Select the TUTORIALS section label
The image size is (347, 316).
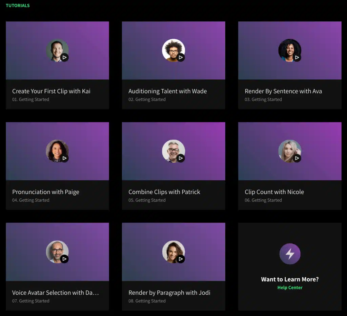[17, 5]
